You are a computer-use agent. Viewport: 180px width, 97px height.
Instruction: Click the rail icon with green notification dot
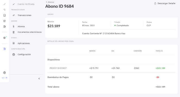(x=5, y=38)
